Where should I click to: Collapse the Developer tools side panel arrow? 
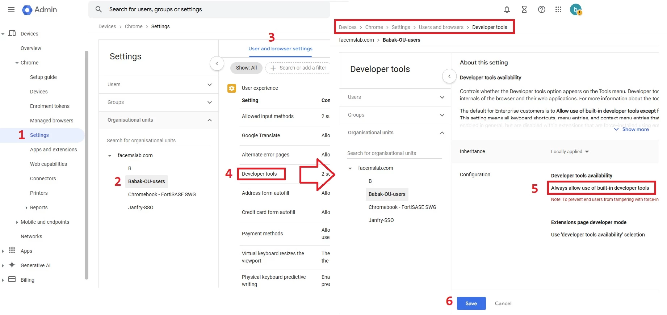click(449, 76)
